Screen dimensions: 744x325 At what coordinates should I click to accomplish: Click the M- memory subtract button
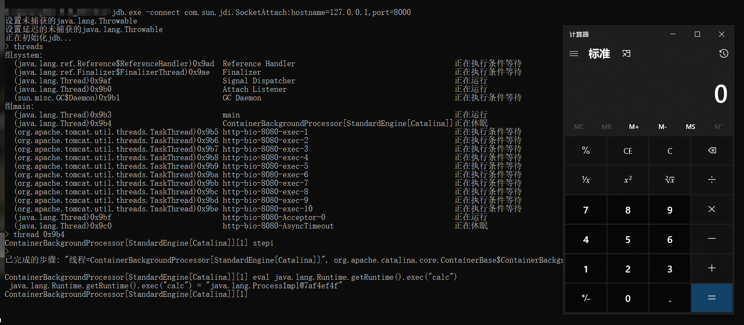(x=662, y=127)
